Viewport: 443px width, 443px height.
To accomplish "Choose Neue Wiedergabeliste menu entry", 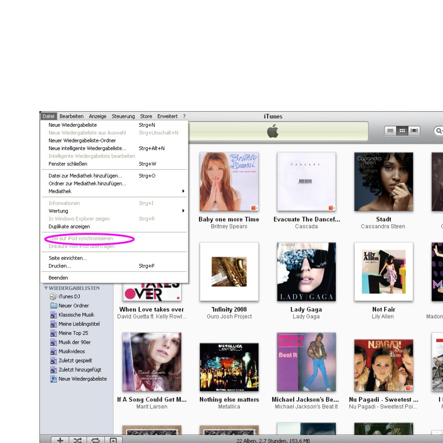I will 114,125.
